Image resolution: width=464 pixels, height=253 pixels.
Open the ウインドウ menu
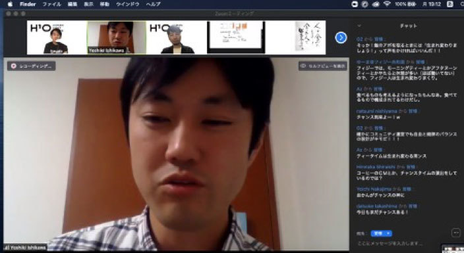127,4
